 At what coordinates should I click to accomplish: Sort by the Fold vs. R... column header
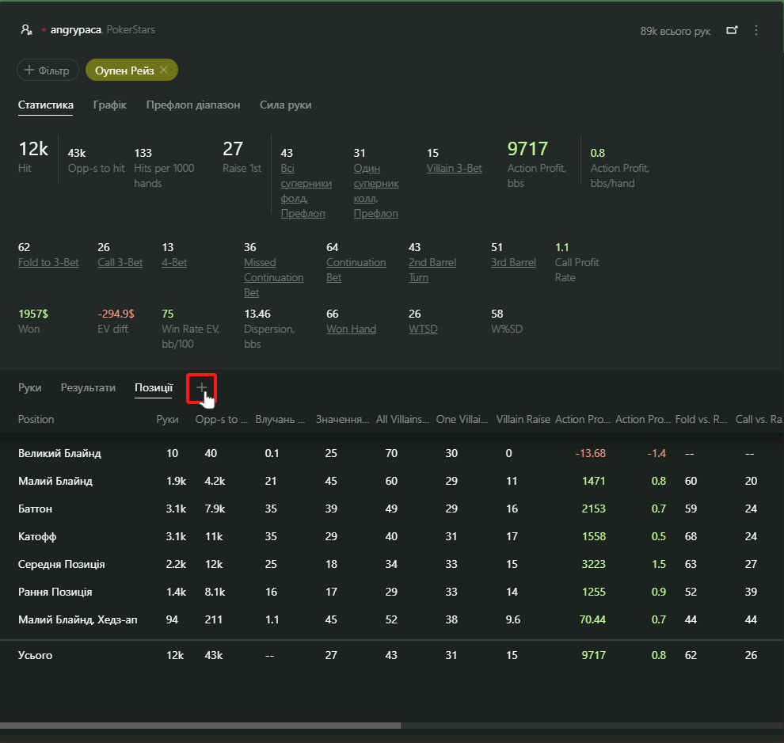[x=701, y=420]
